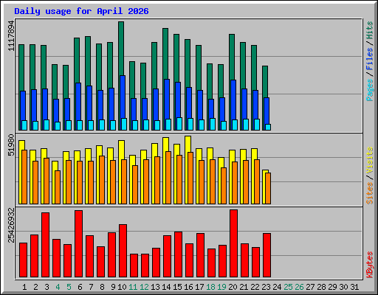Click the red KBytes bar for day 3

coord(45,245)
